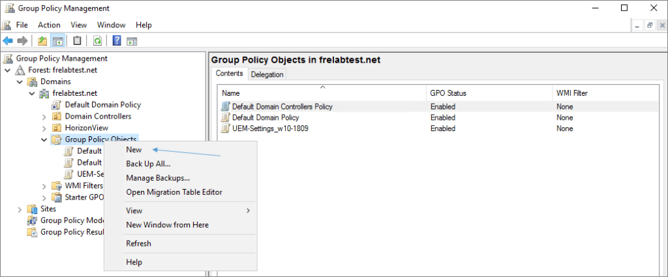Viewport: 668px width, 277px height.
Task: Choose New from the context menu
Action: pyautogui.click(x=134, y=150)
